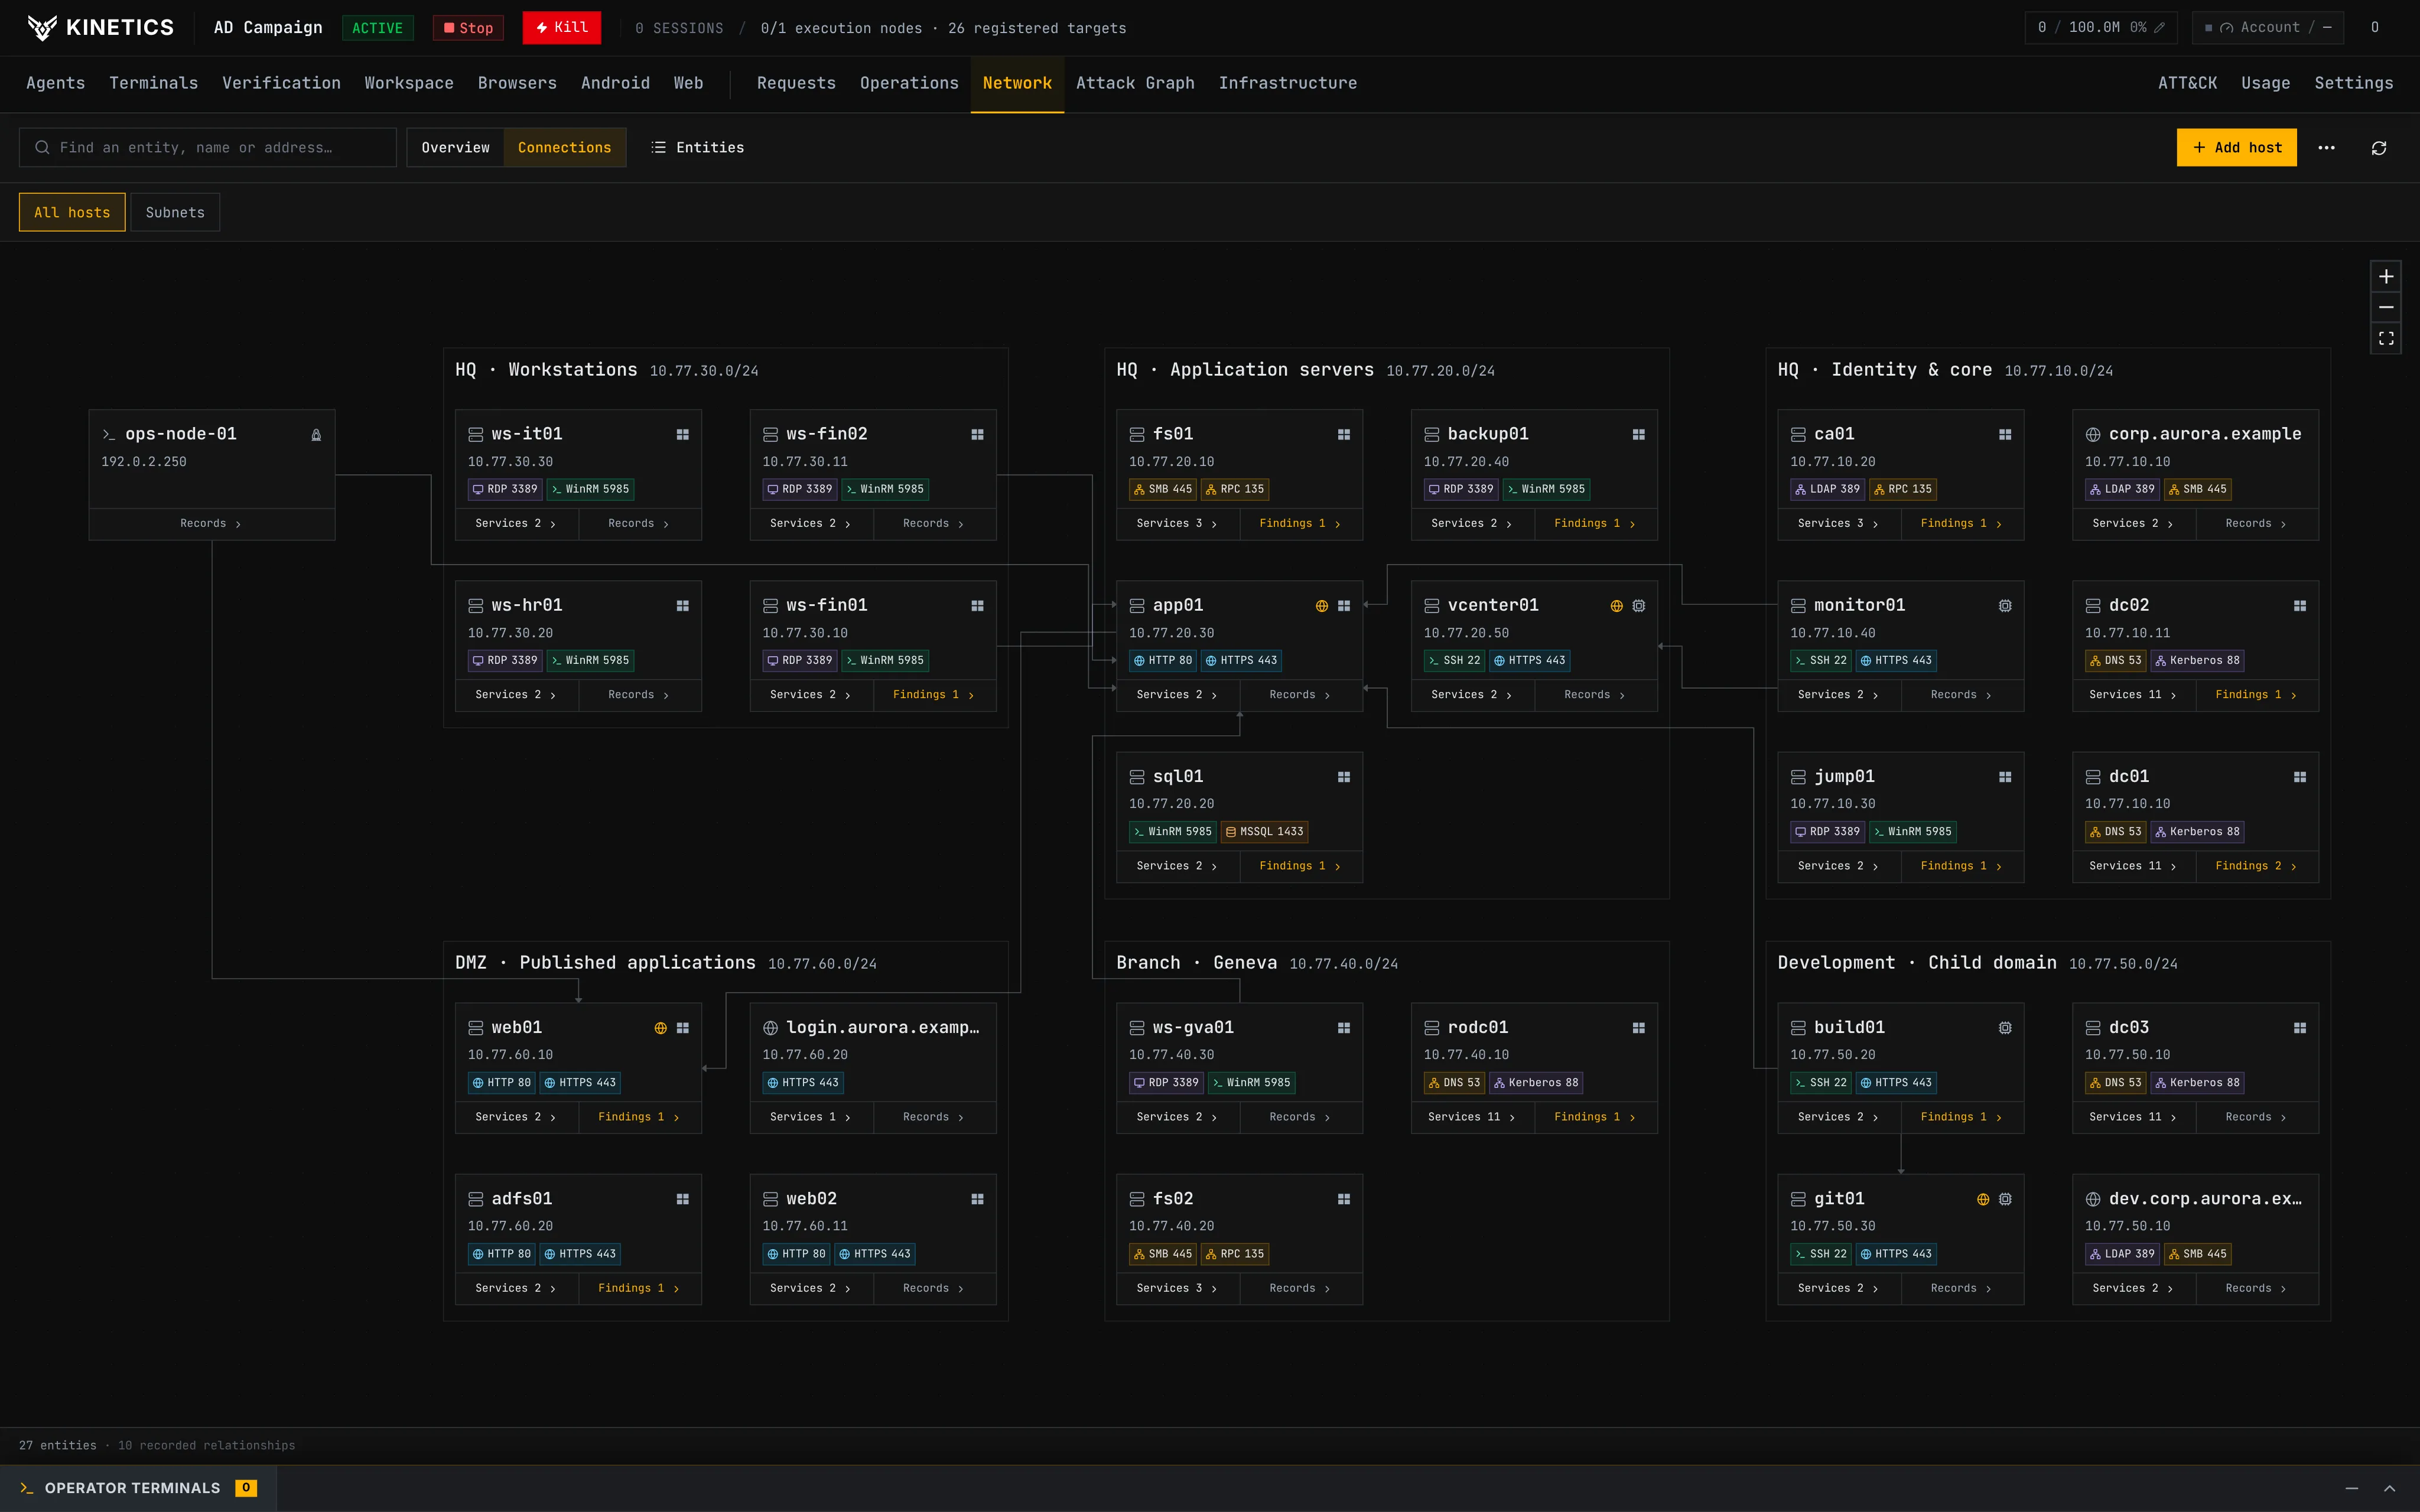Show All hosts filter
The image size is (2420, 1512).
pyautogui.click(x=72, y=212)
